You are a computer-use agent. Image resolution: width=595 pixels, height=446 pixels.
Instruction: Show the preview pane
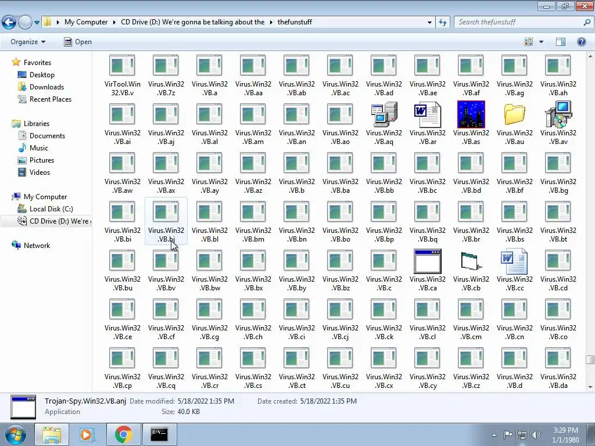click(x=561, y=42)
